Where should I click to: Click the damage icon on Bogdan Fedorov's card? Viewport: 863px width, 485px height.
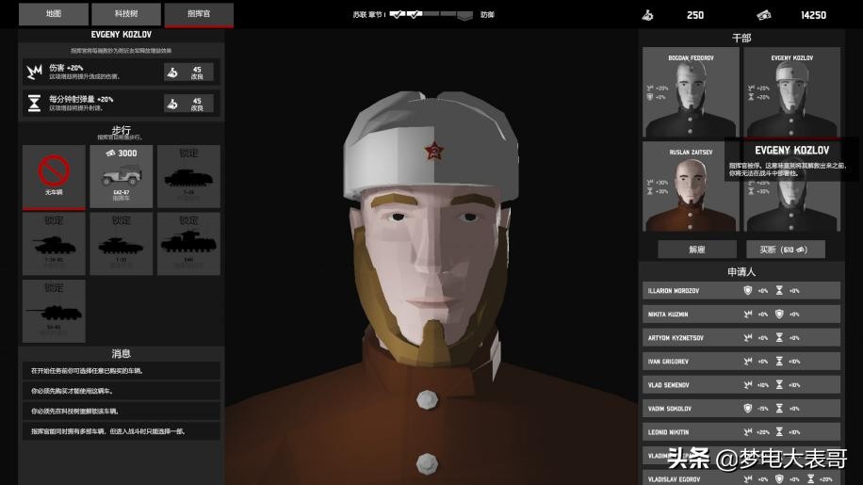[650, 88]
